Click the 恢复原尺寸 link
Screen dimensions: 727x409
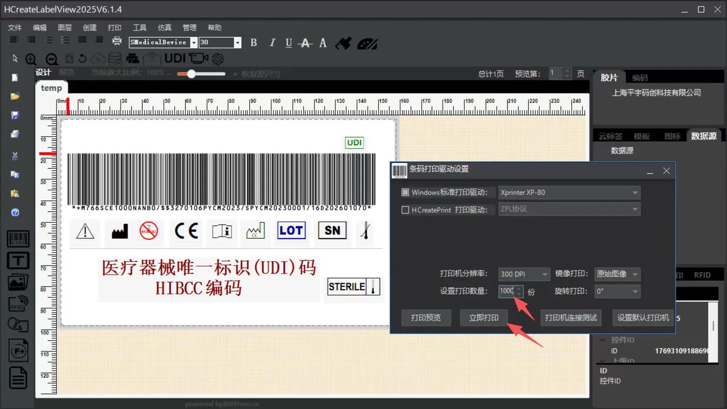tap(261, 74)
